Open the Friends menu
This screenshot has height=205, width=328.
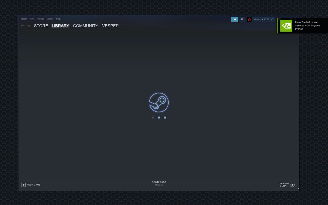click(x=40, y=19)
